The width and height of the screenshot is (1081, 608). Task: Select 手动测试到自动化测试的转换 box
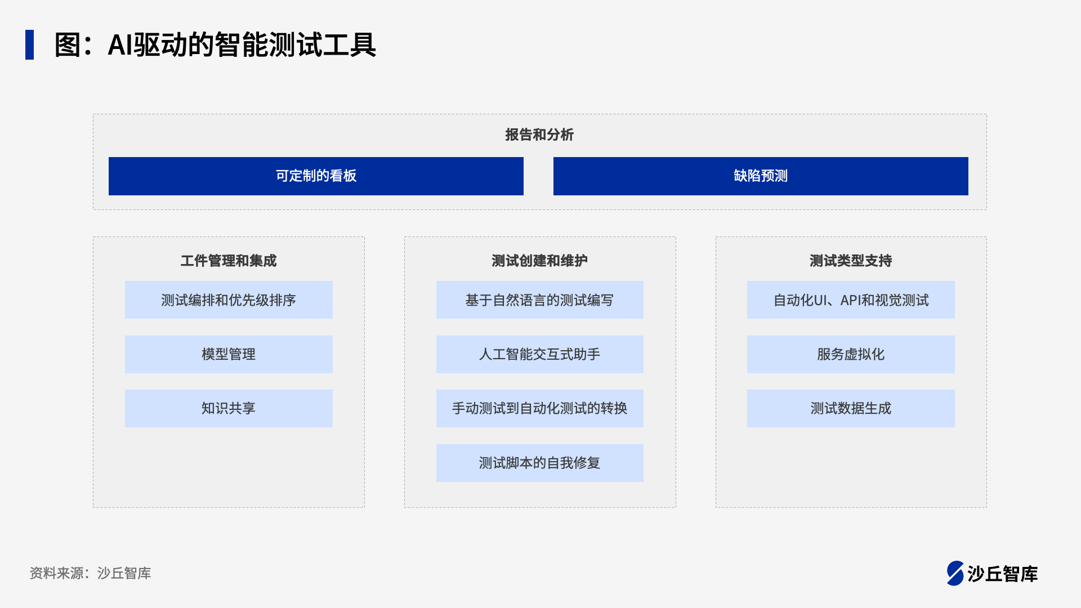(539, 408)
